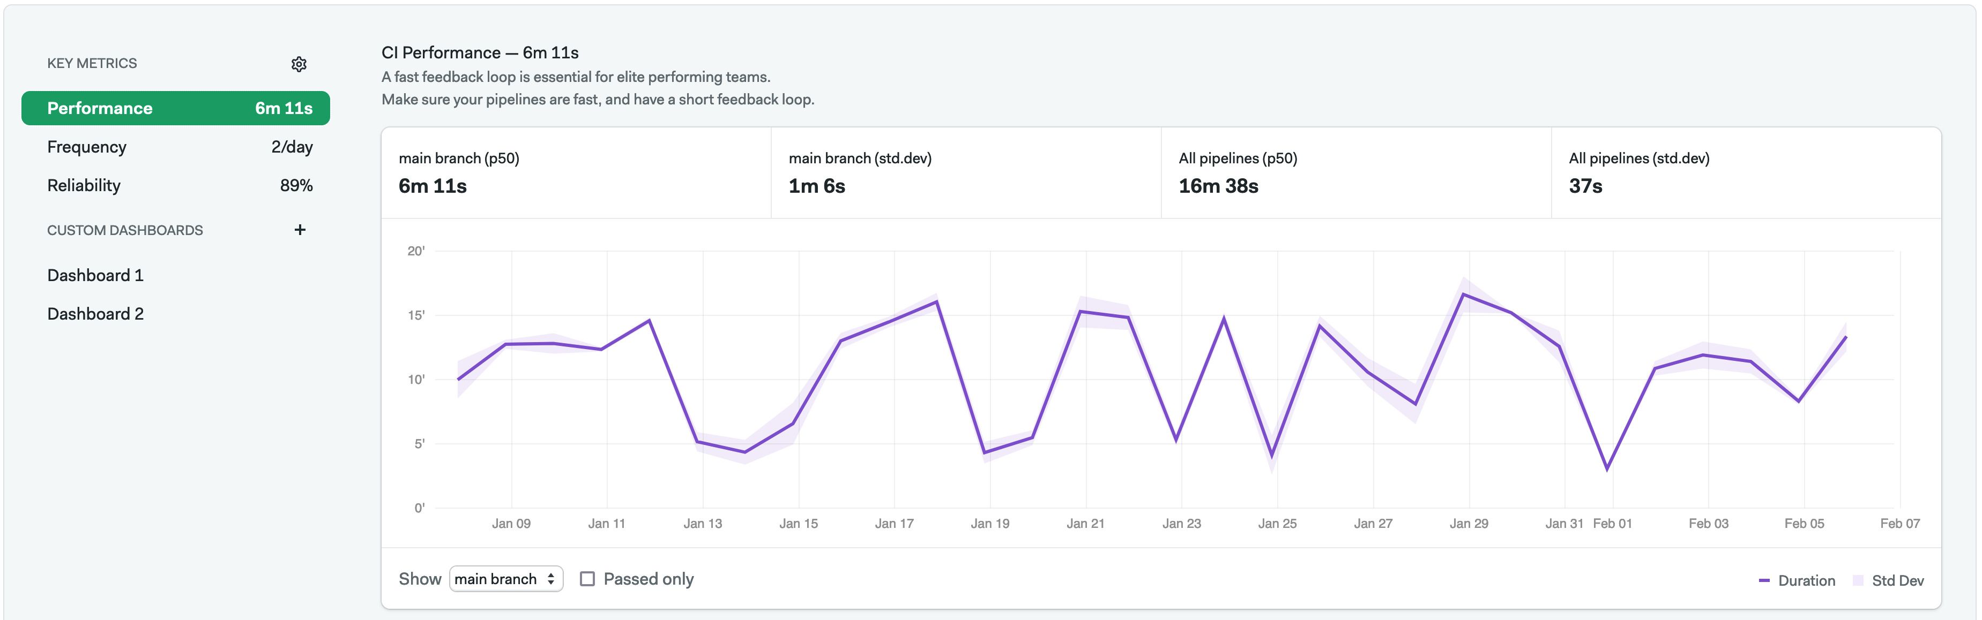Screen dimensions: 1982x620
Task: Toggle the Std Dev legend entry
Action: (1888, 580)
